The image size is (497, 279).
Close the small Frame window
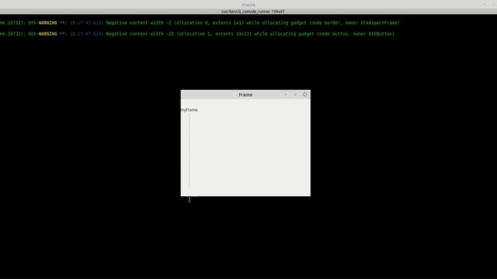click(x=304, y=95)
